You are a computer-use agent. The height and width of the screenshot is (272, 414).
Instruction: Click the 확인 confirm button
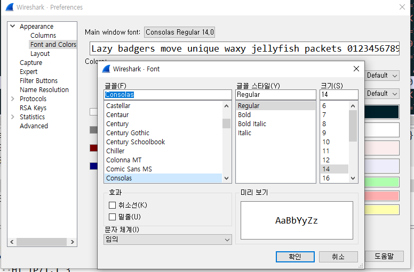coord(295,257)
